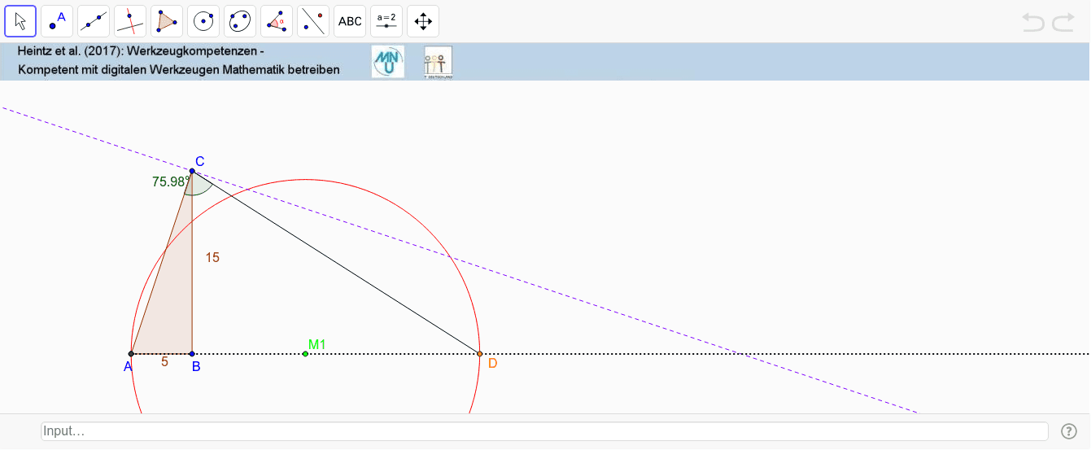
Task: Select the Reflect about Line tool
Action: [x=313, y=21]
